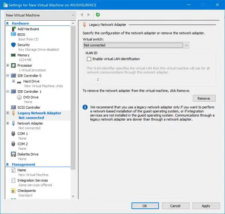The height and width of the screenshot is (214, 225).
Task: Click the Hard Drive icon
Action: click(19, 82)
